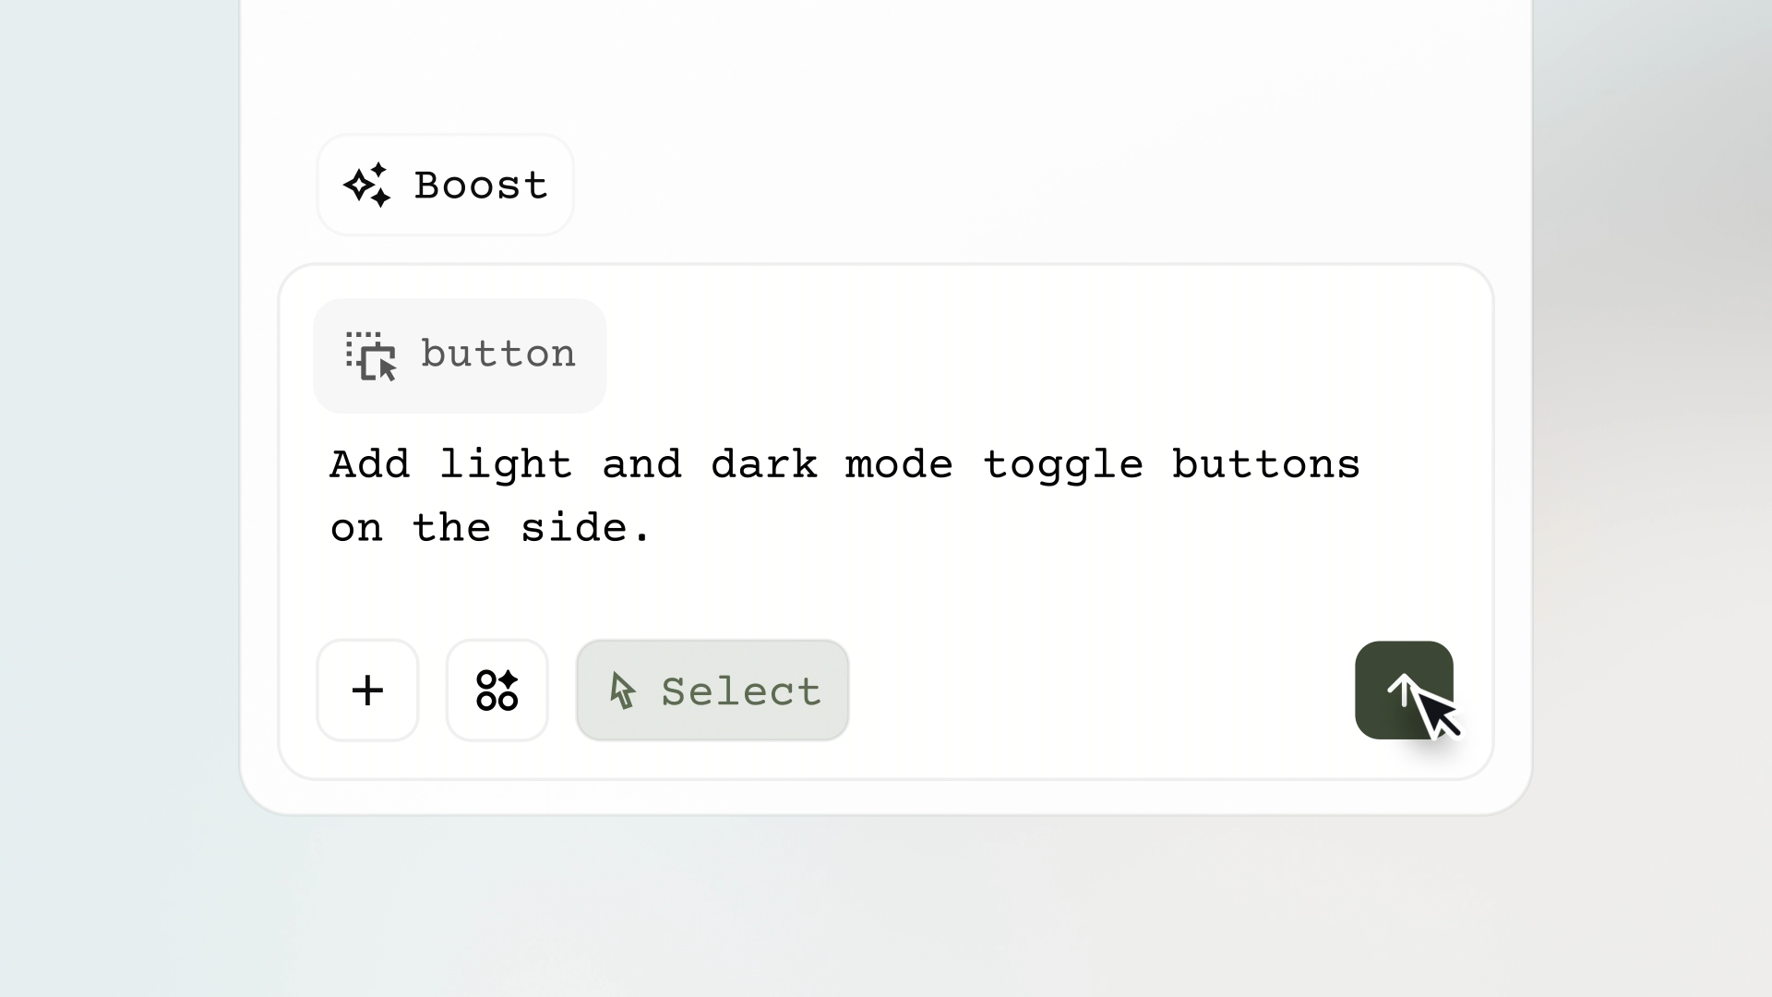Click the word 'mode' in the prompt
Viewport: 1772px width, 997px height.
point(899,463)
